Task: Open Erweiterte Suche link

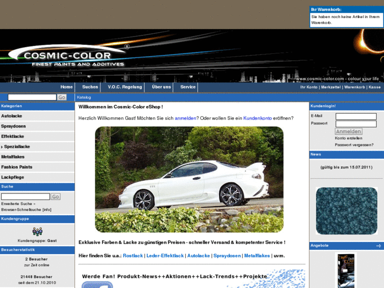Action: coord(18,203)
